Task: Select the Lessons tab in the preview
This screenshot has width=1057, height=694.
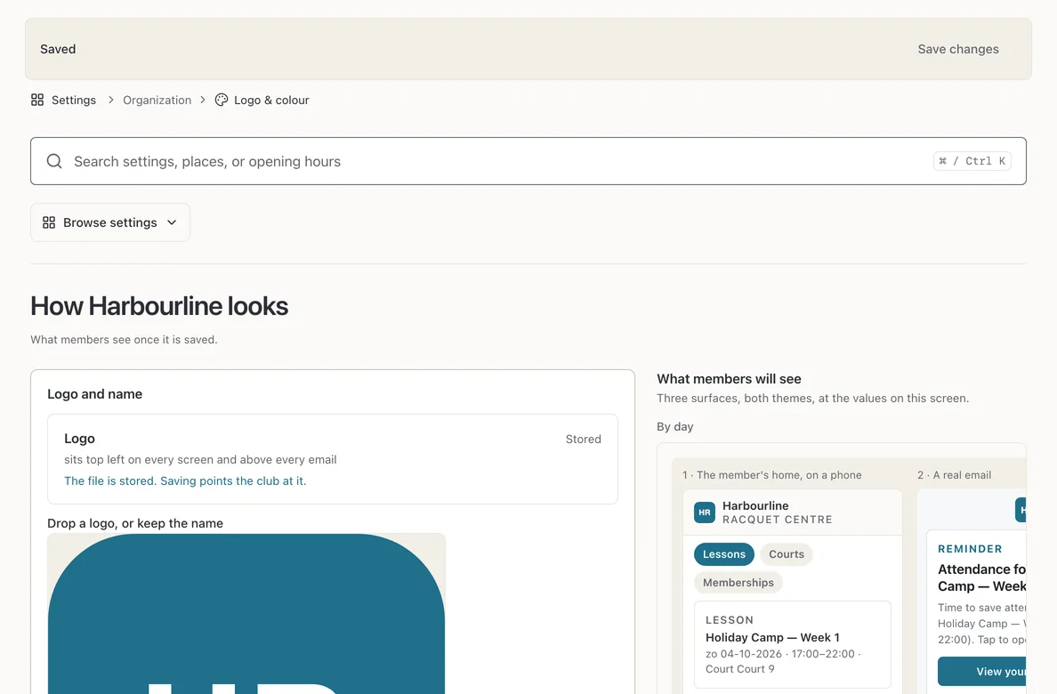Action: pos(724,554)
